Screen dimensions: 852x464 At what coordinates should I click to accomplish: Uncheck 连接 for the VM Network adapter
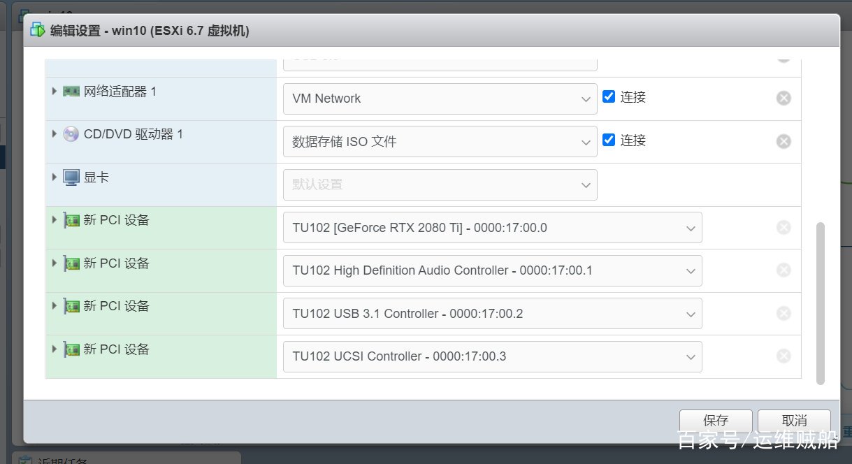[609, 97]
